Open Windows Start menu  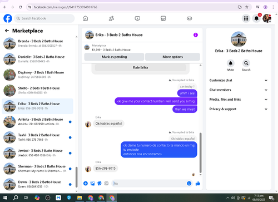coord(5,198)
